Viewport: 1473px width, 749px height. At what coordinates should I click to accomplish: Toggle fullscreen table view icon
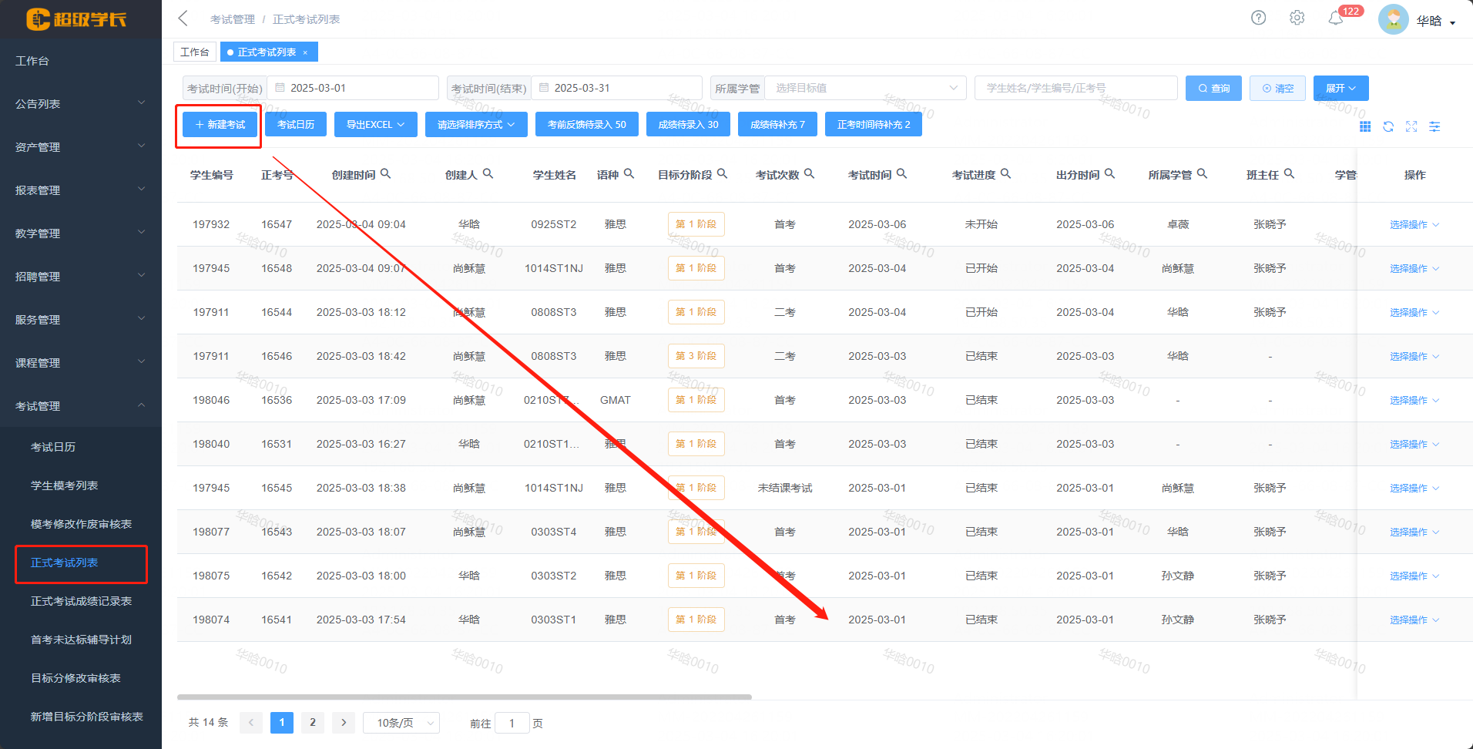[1411, 126]
